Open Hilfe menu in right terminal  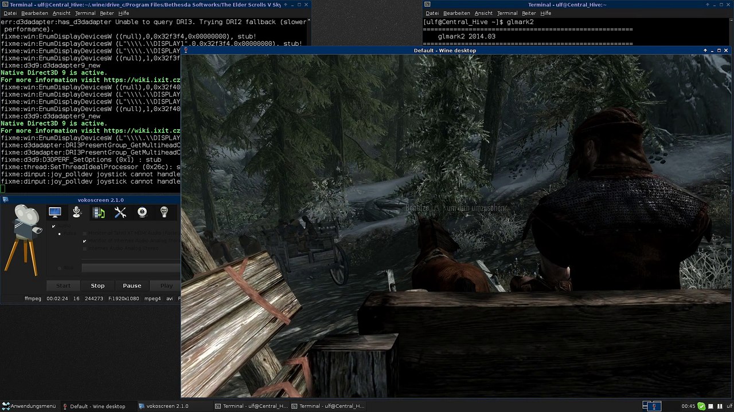coord(546,13)
